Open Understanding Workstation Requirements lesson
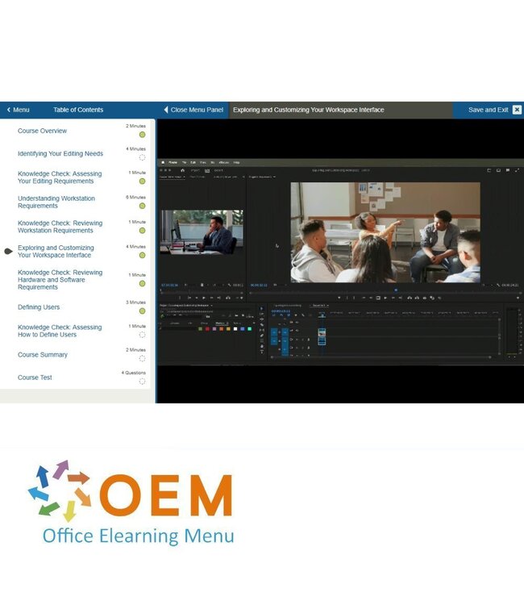 (56, 202)
